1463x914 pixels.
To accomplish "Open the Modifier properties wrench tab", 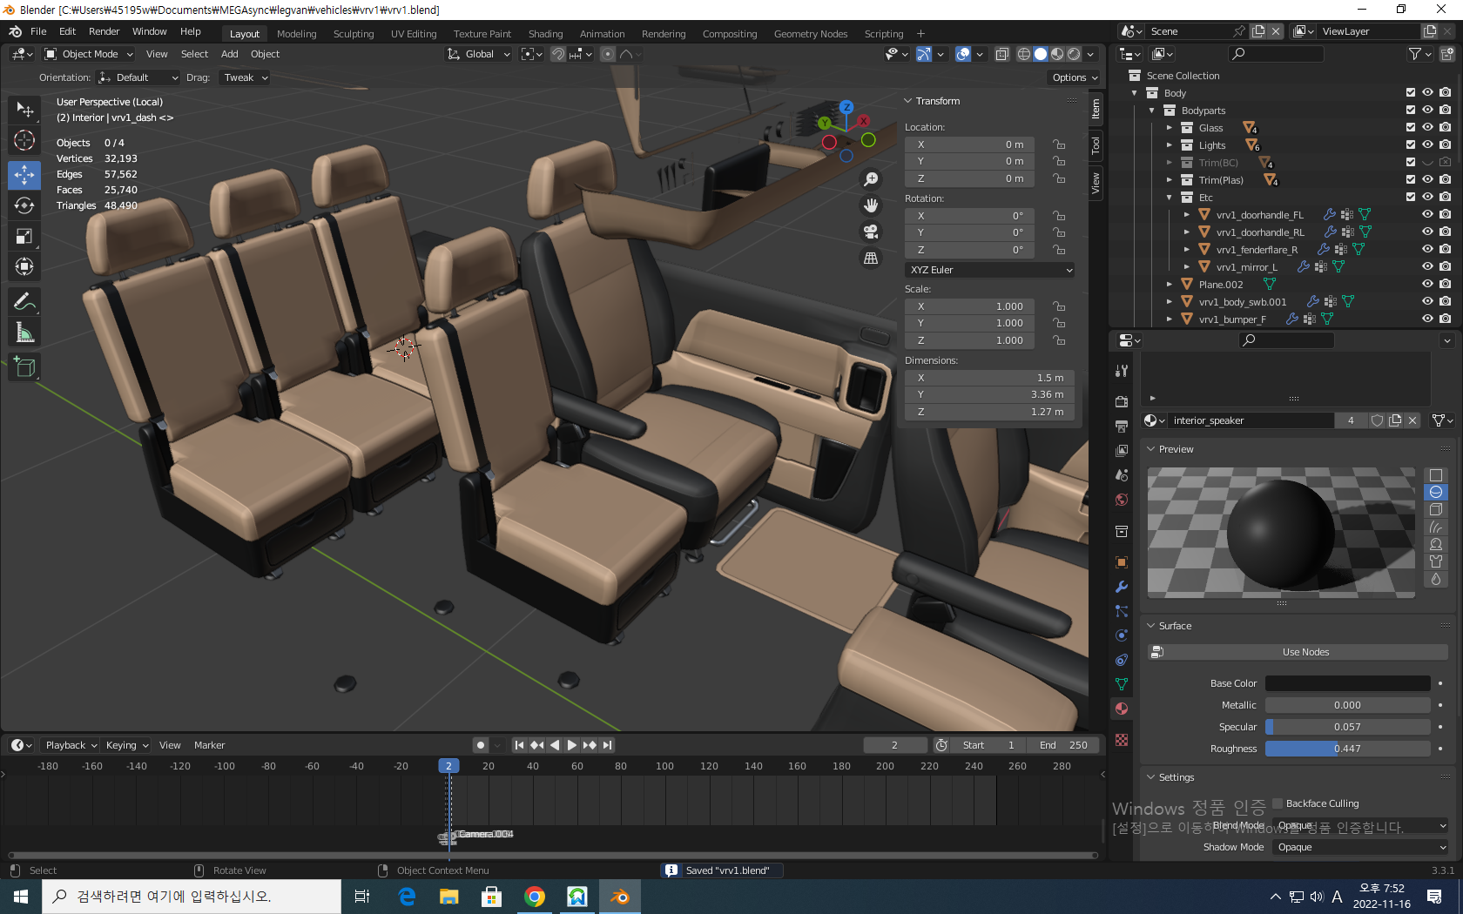I will click(x=1122, y=587).
